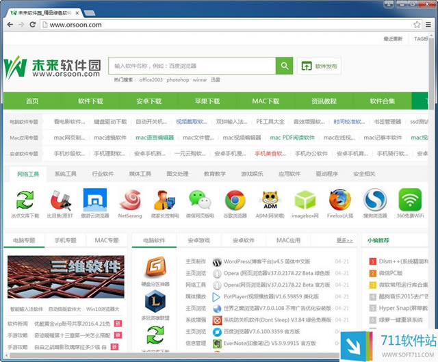Open the 谷歌浏览器 Chrome icon

point(235,200)
